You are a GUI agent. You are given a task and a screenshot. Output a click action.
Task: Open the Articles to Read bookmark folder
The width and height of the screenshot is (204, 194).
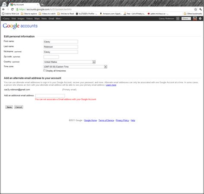tap(65, 14)
